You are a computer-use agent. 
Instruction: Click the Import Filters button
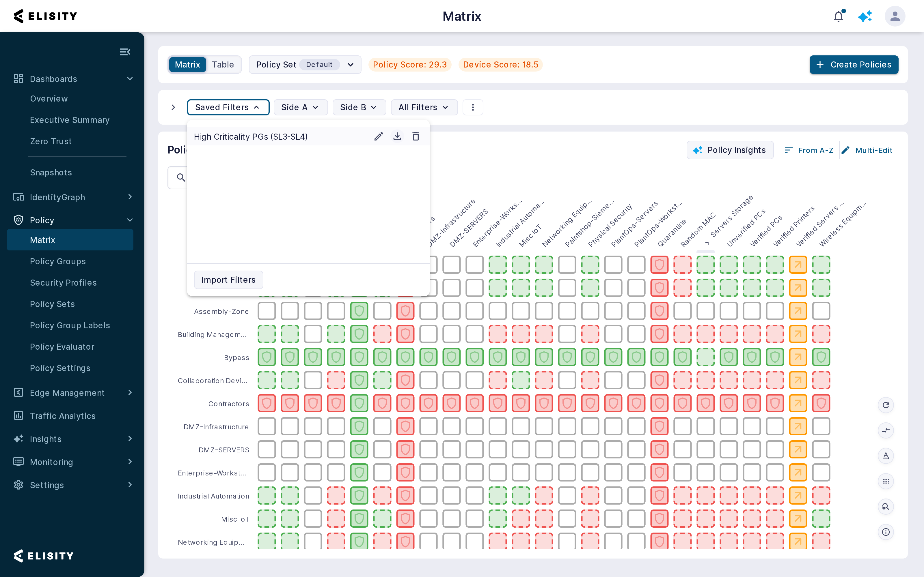228,280
